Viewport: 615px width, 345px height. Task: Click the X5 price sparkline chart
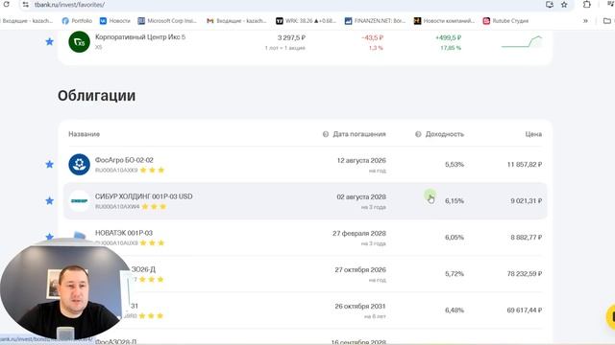[522, 42]
